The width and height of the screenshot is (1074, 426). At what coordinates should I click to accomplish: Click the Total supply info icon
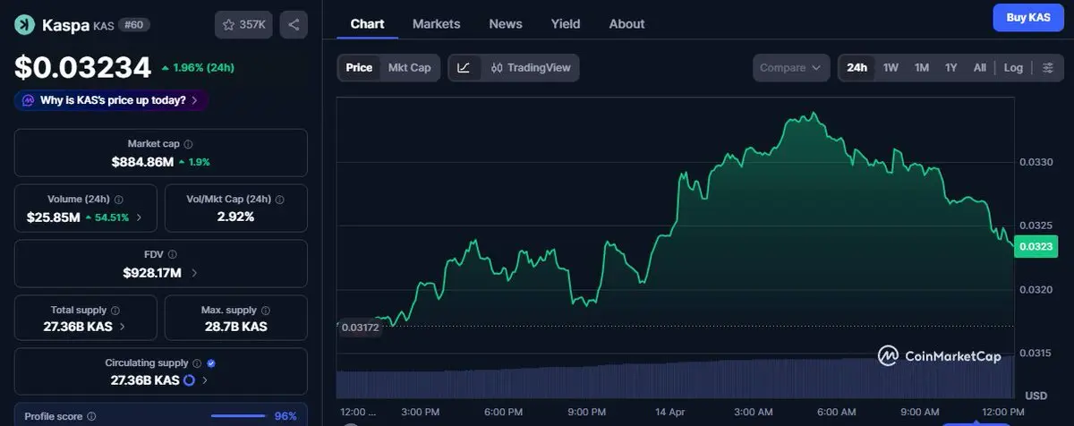click(115, 310)
